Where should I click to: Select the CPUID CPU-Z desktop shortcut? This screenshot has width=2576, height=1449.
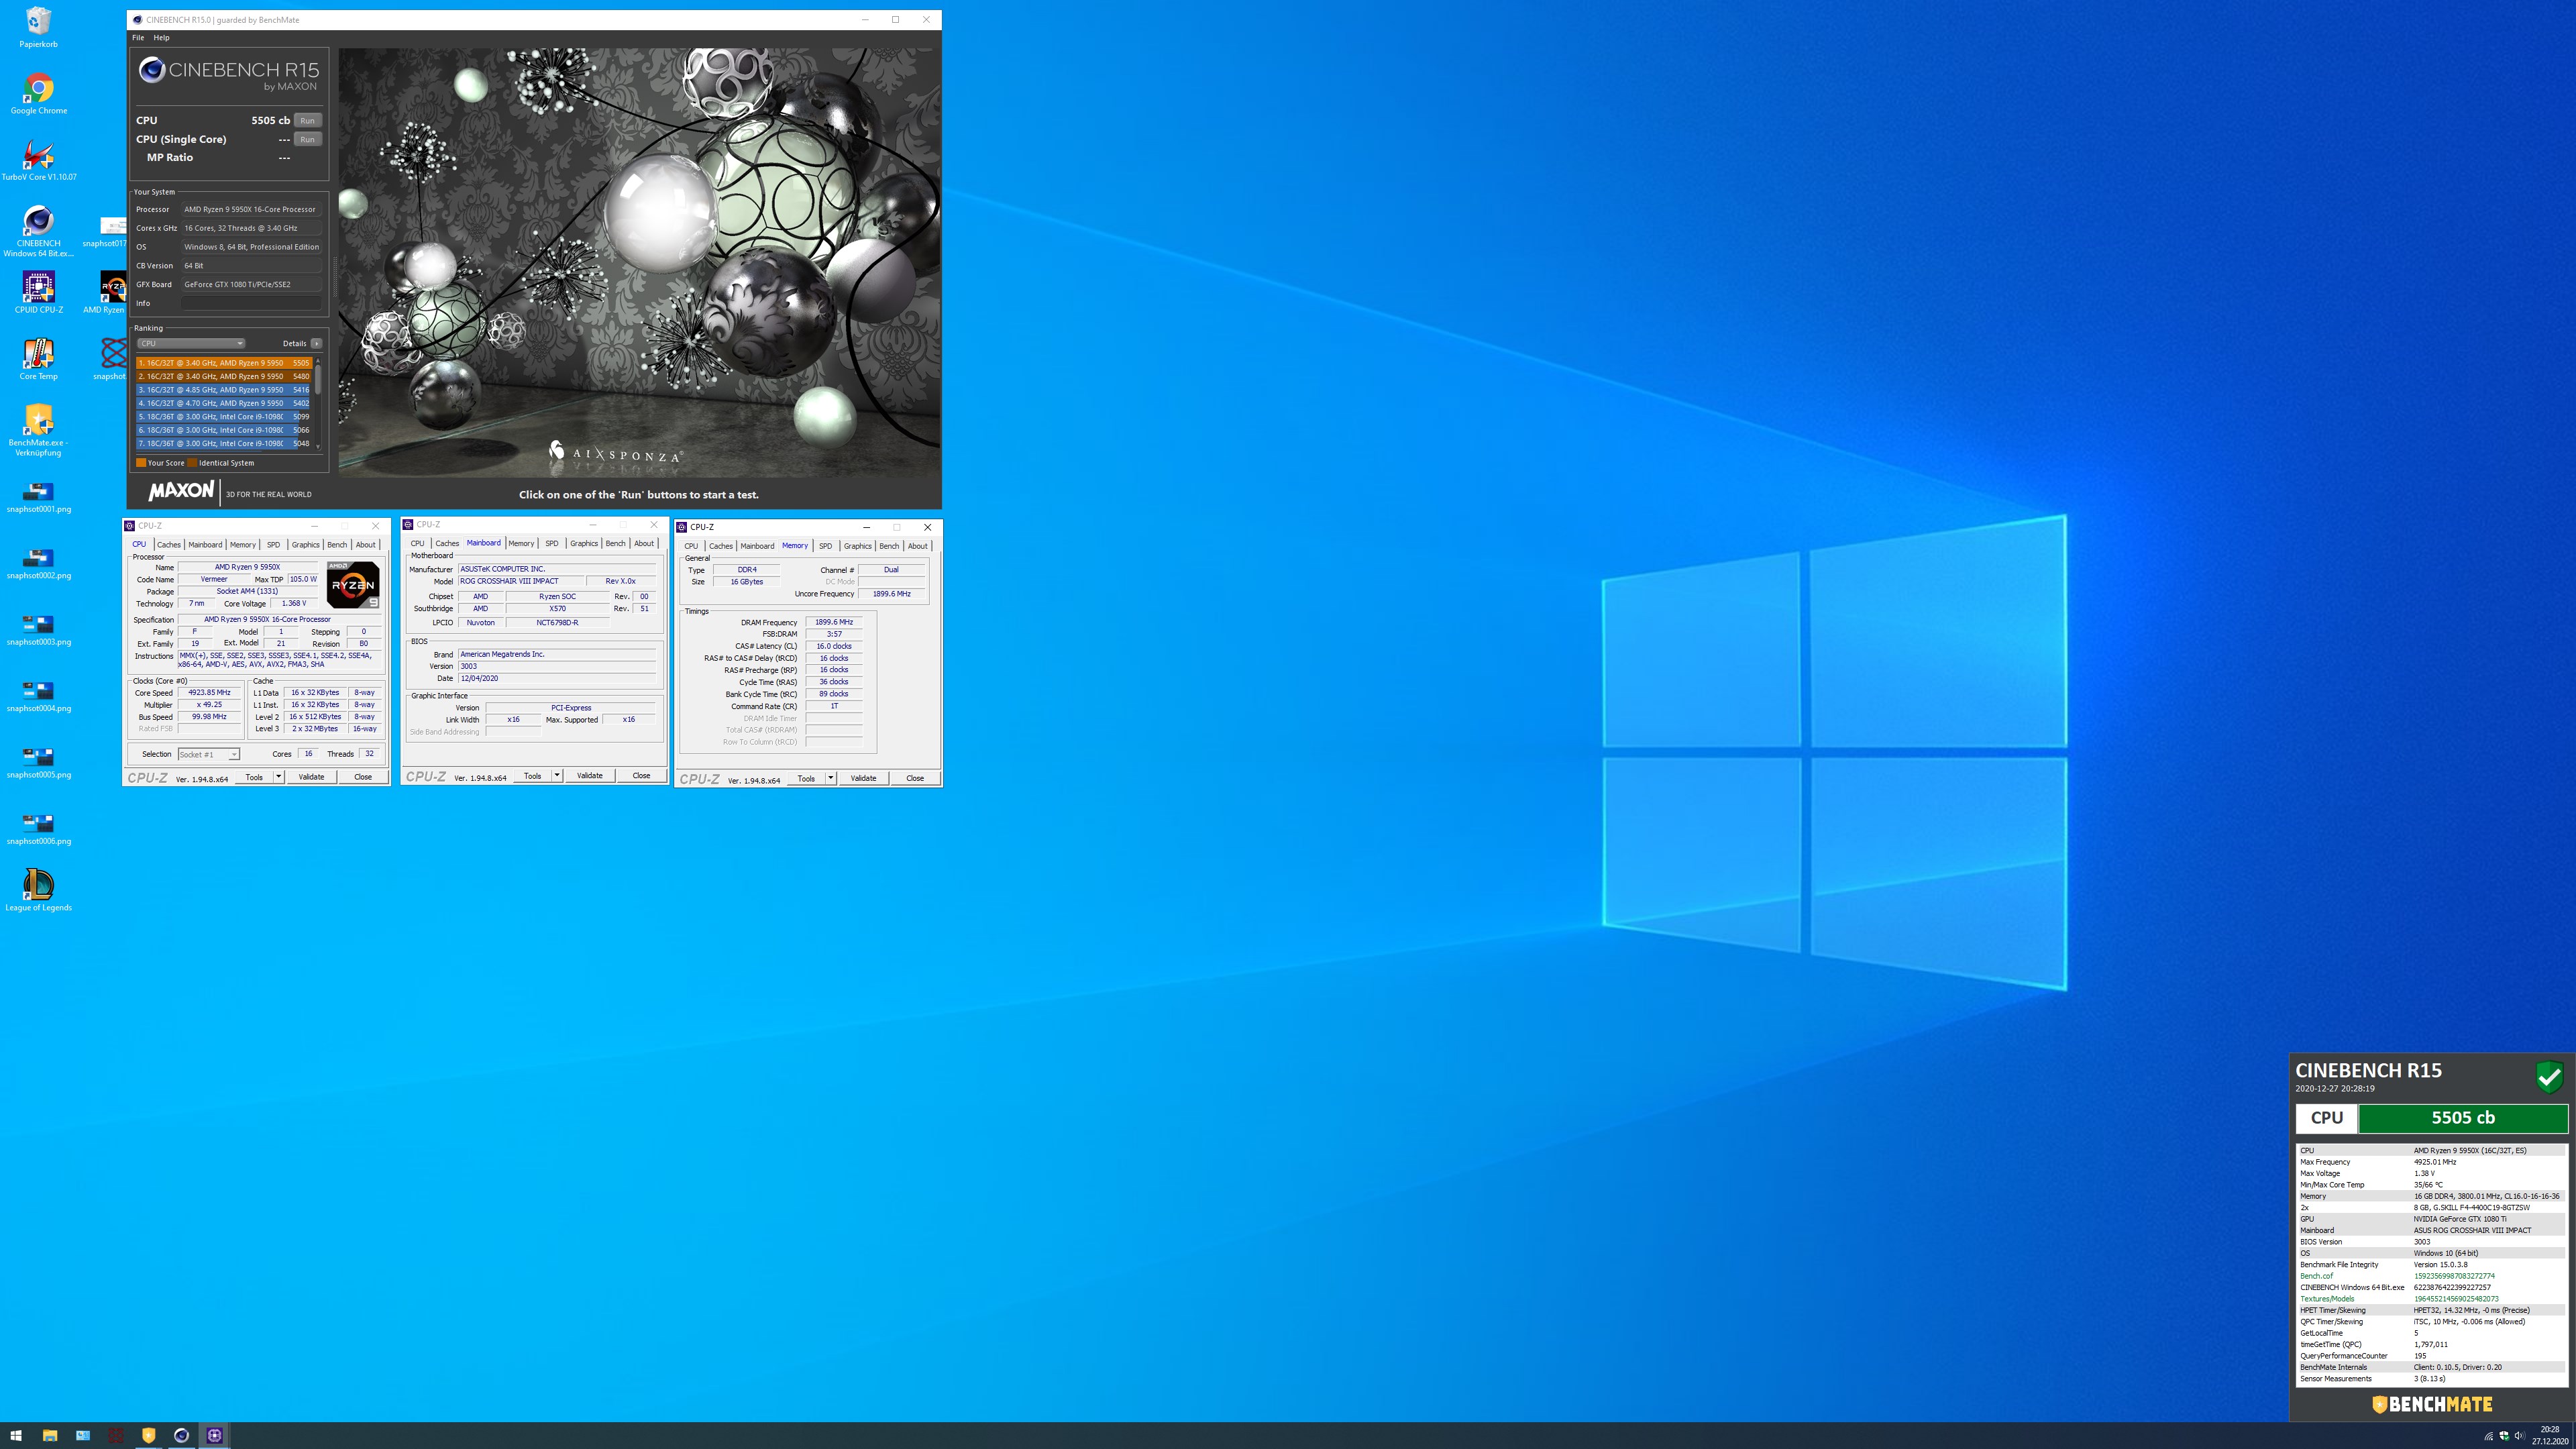(38, 293)
